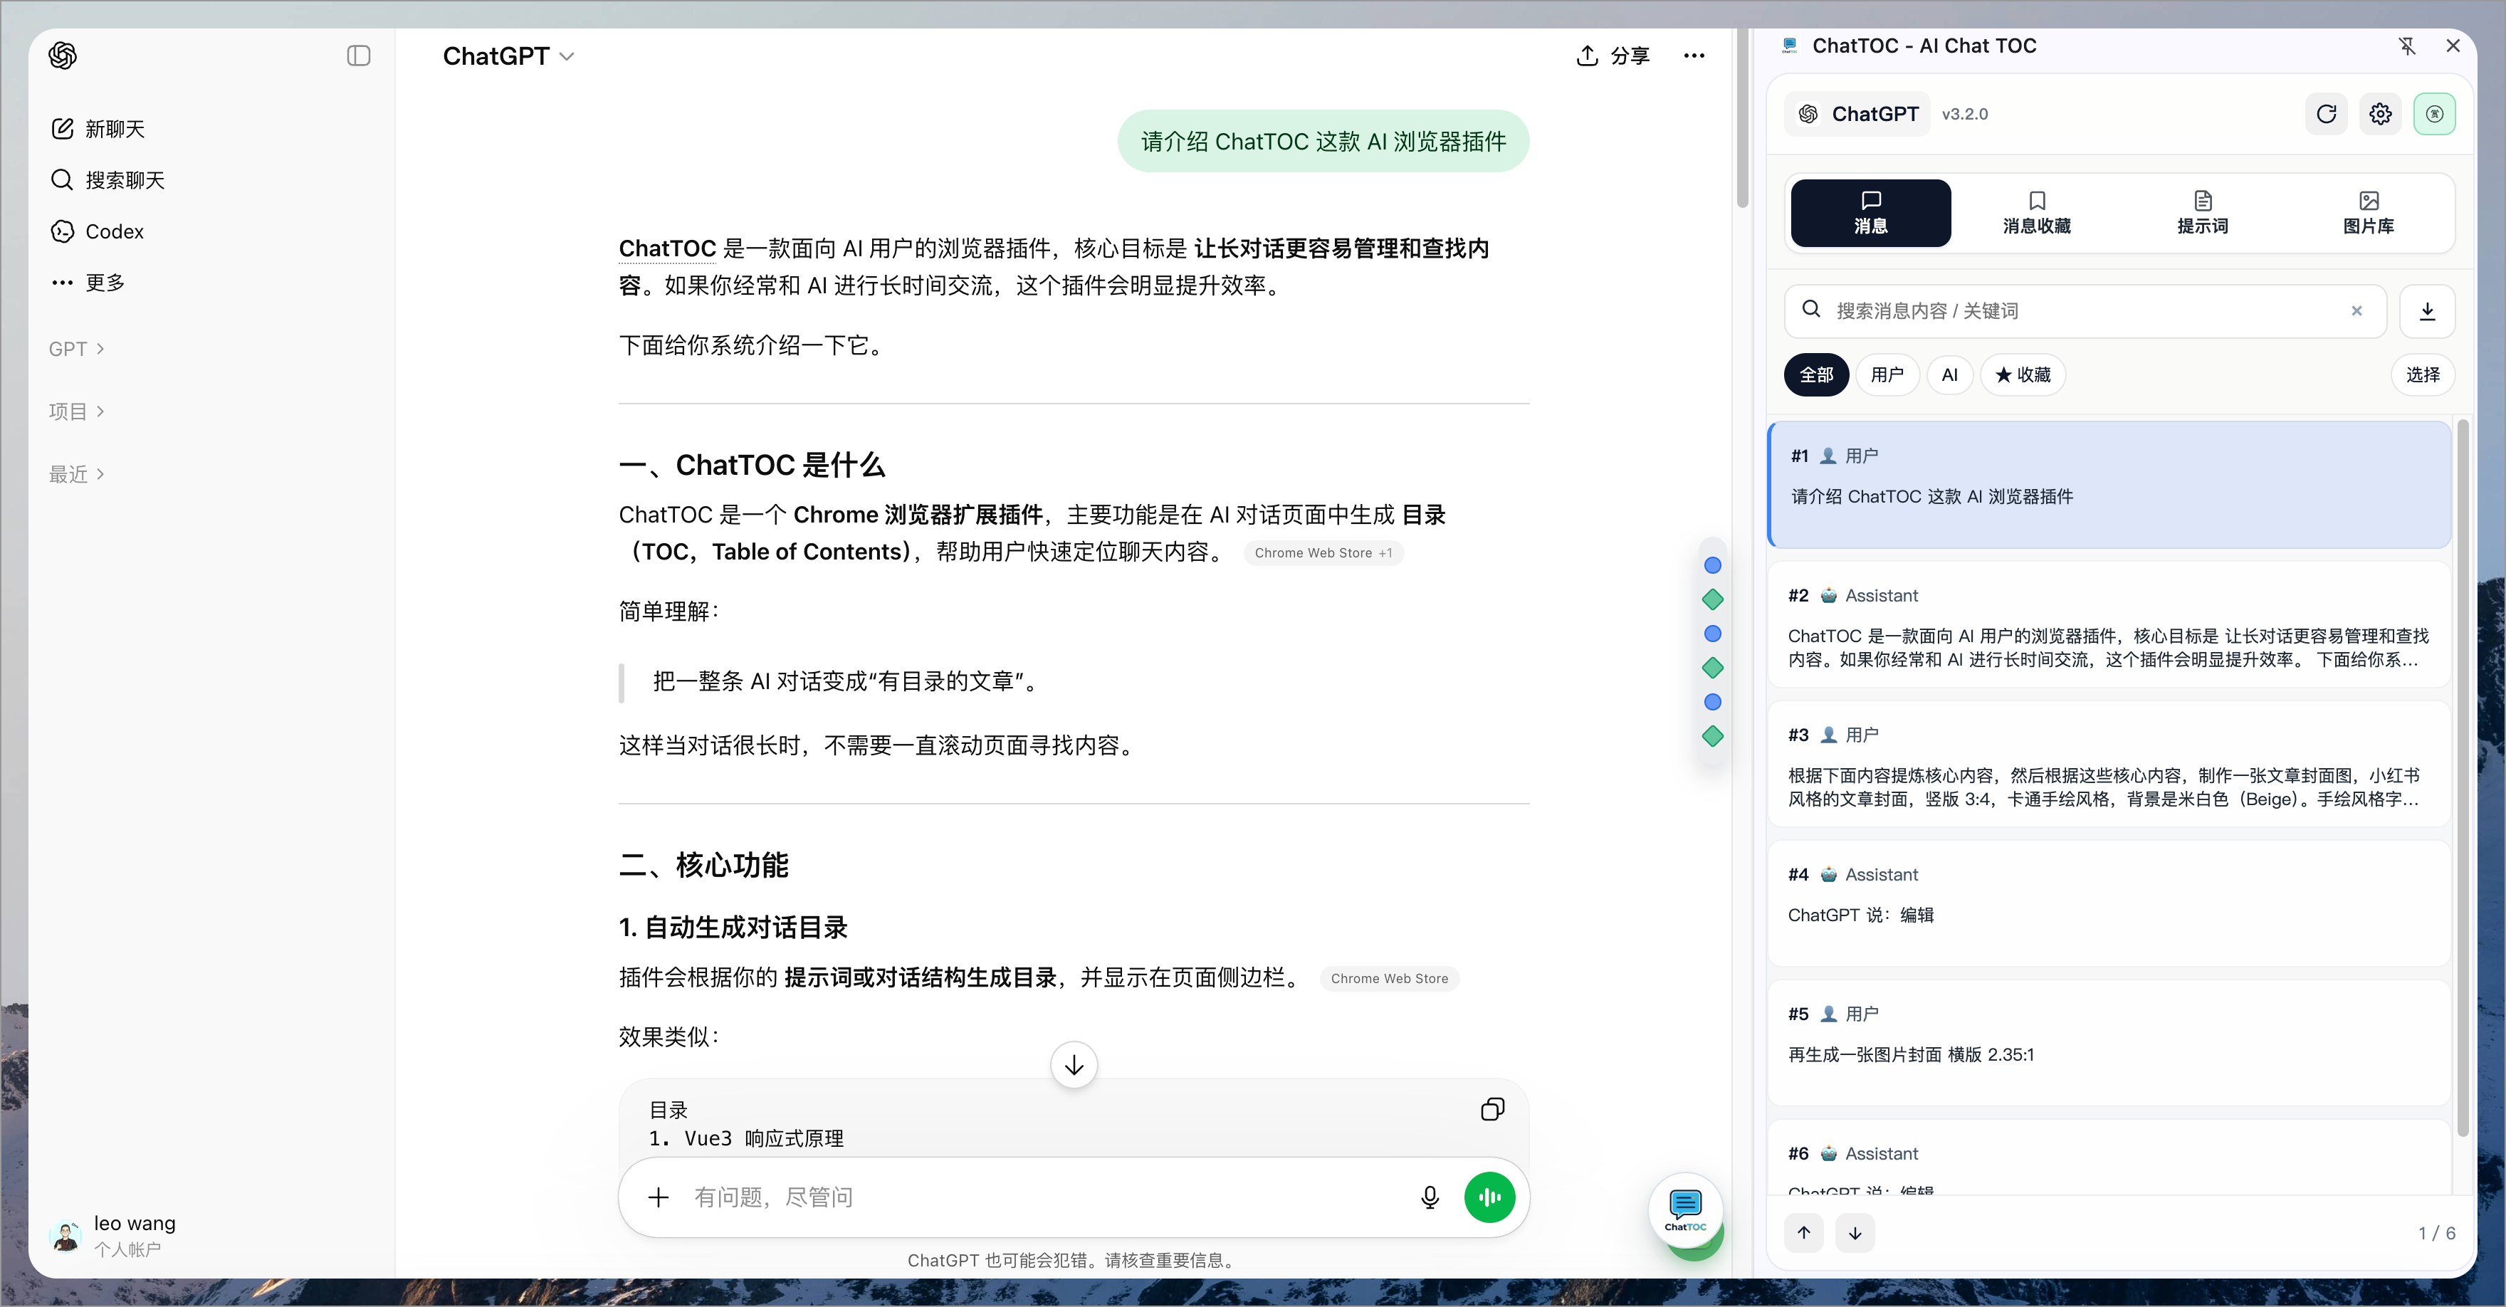Click the 分享 share button
2506x1307 pixels.
[x=1613, y=56]
